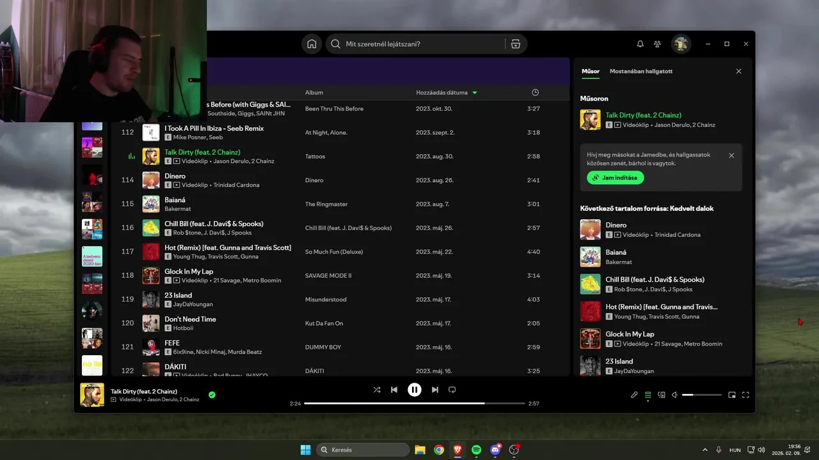
Task: Open system volume from taskbar tray
Action: 761,450
